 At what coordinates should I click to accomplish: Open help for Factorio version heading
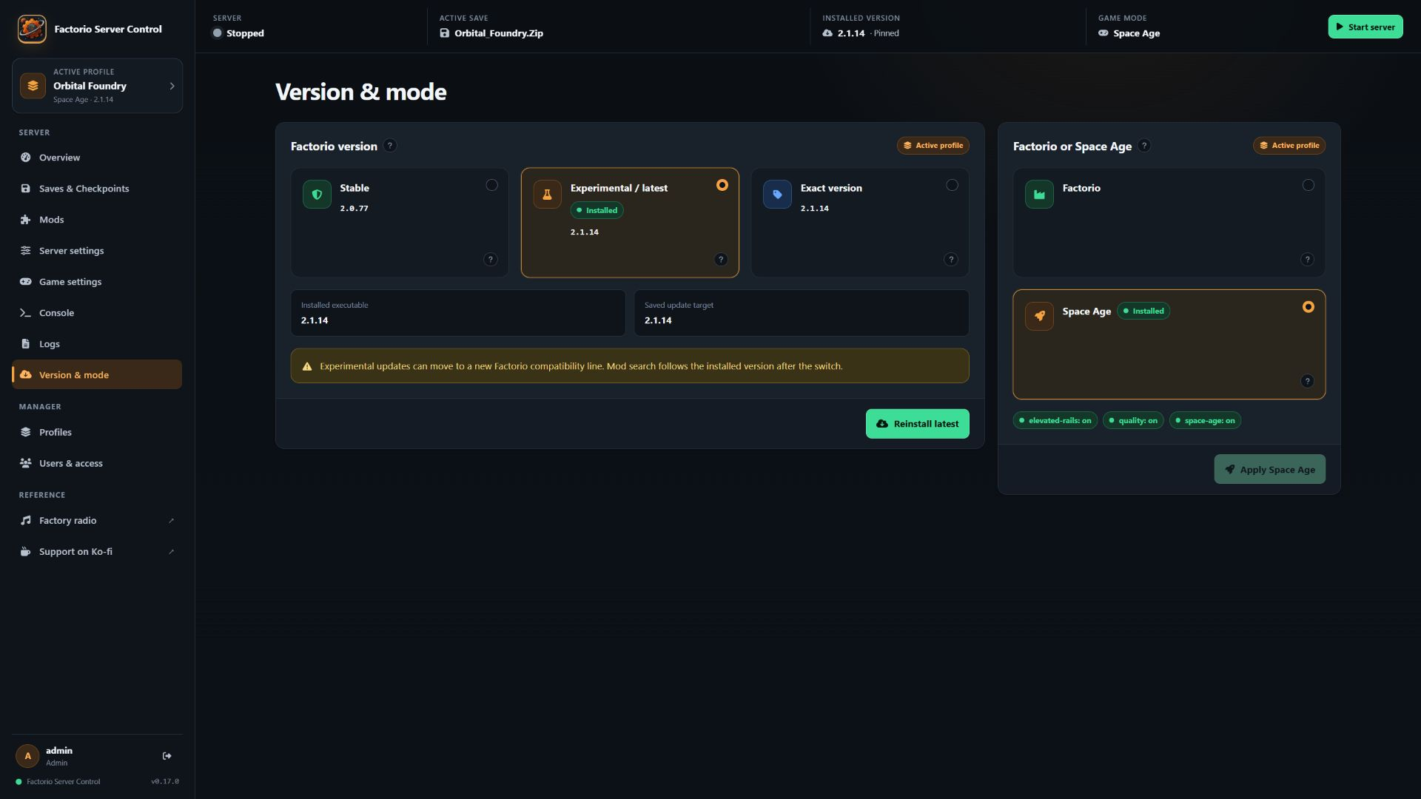(x=390, y=146)
